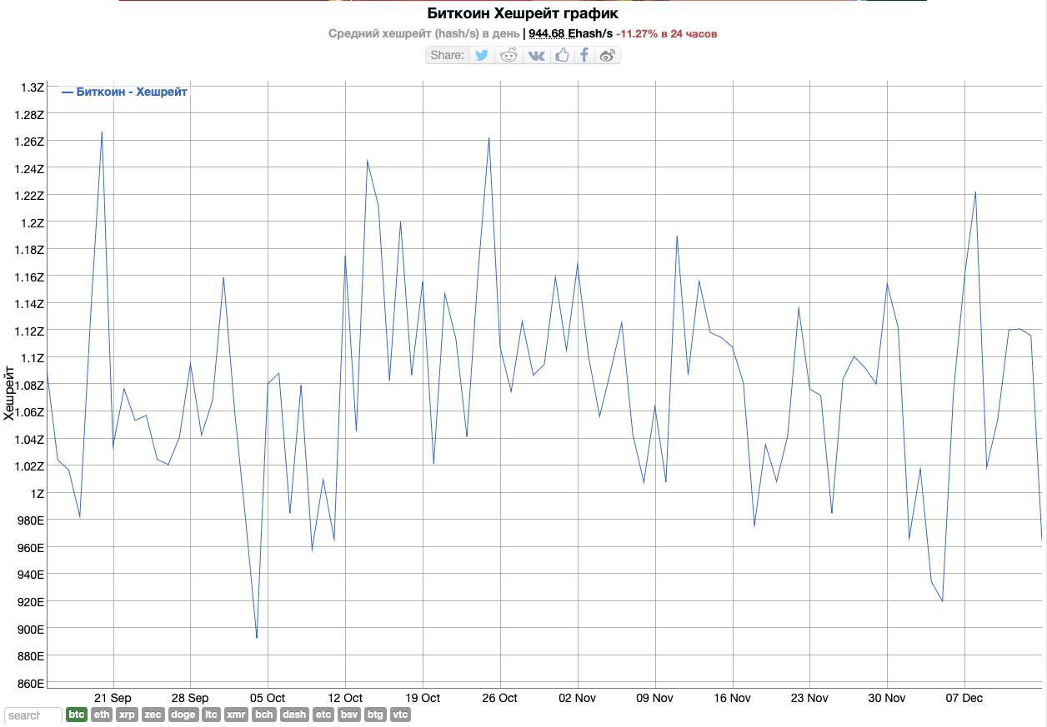This screenshot has height=727, width=1047.
Task: Select the ltc coin tag
Action: click(x=211, y=715)
